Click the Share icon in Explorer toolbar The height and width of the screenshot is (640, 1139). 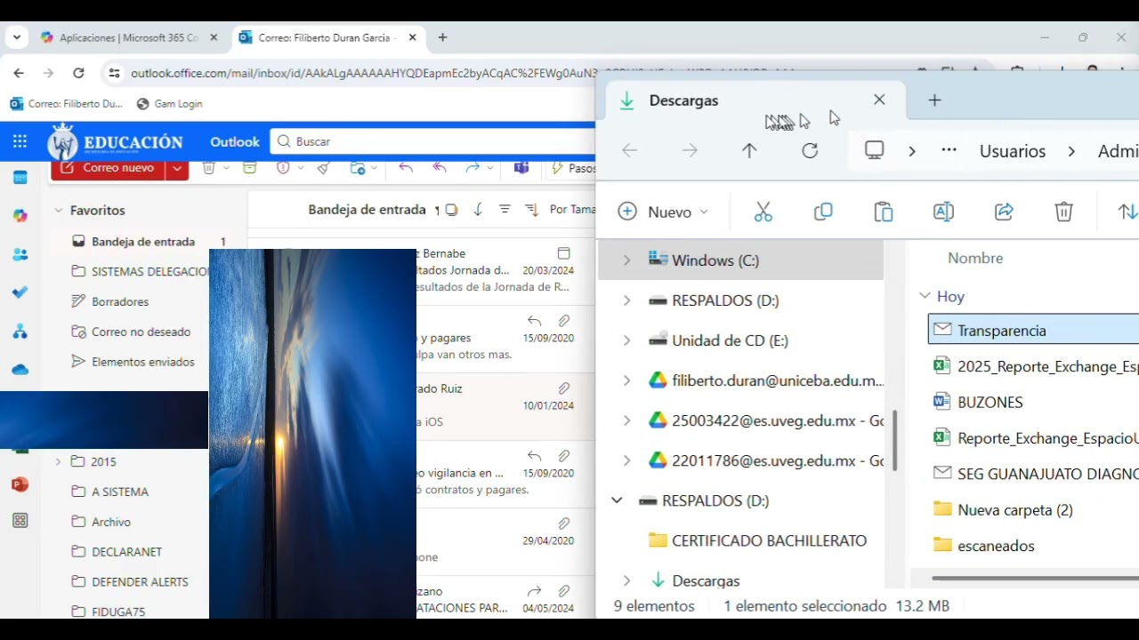pos(1004,212)
